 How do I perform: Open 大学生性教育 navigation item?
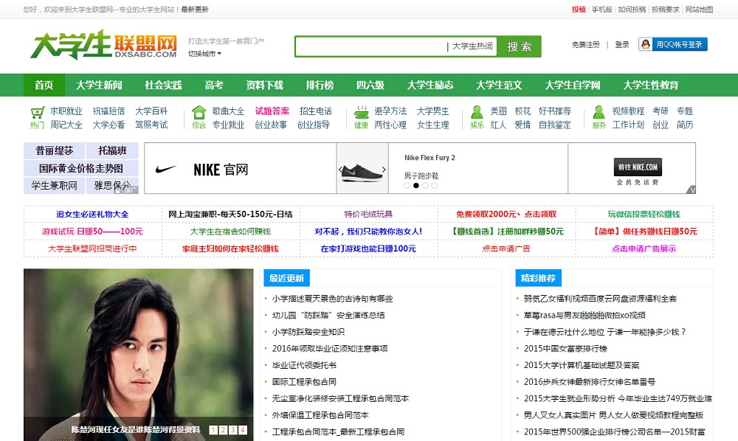651,85
